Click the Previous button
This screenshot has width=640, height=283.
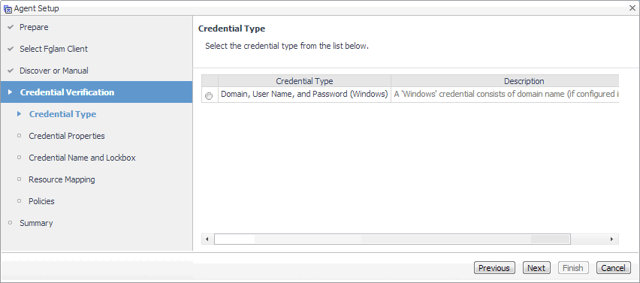point(494,268)
